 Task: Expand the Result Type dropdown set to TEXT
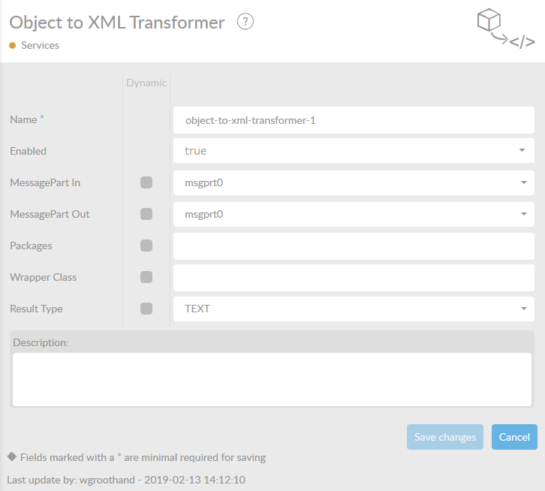[354, 309]
